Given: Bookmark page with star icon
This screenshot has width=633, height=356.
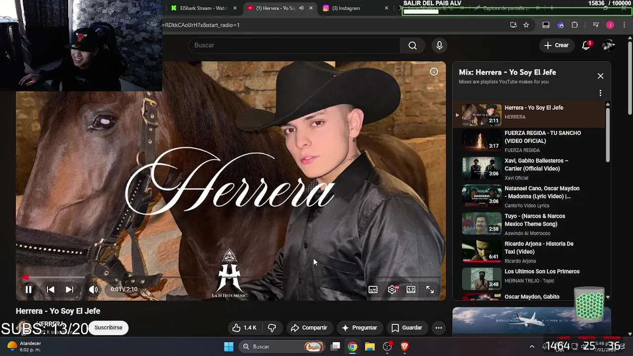Looking at the screenshot, I should pyautogui.click(x=526, y=25).
